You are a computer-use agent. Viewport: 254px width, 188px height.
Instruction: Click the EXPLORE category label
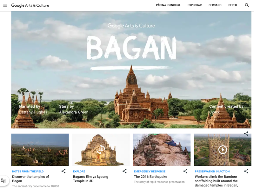[79, 171]
